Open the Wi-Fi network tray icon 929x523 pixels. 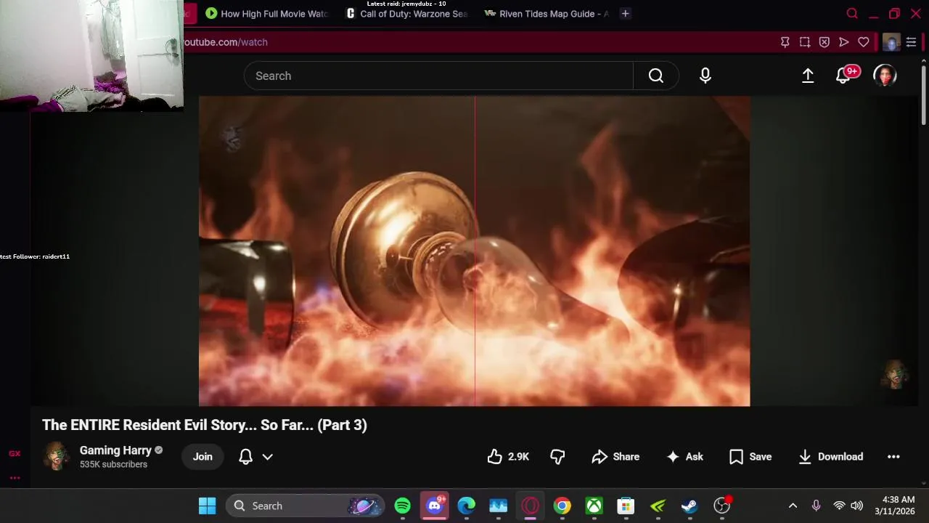[x=839, y=506]
